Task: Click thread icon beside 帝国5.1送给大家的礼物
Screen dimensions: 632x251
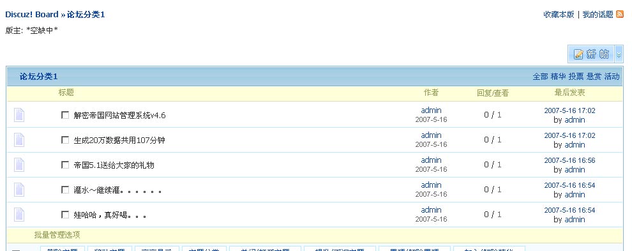Action: point(19,165)
